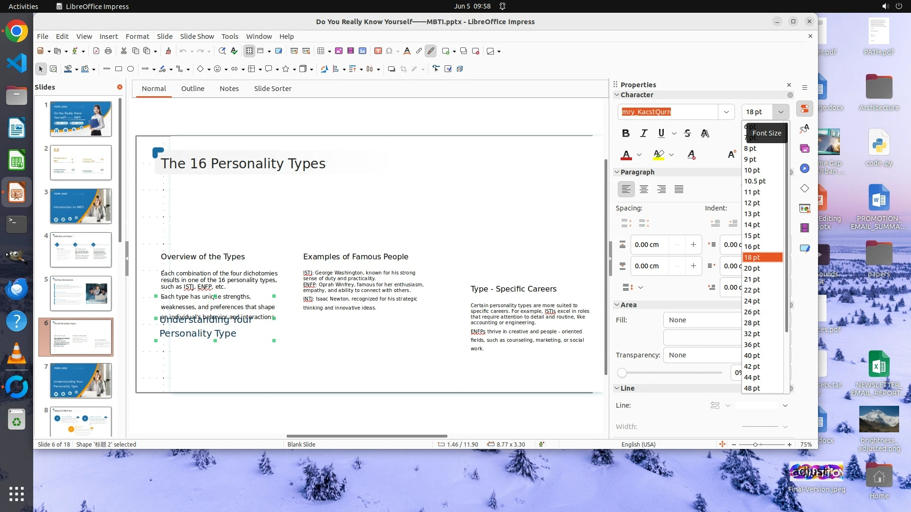This screenshot has height=512, width=911.
Task: Toggle Strikethrough text button
Action: coord(688,133)
